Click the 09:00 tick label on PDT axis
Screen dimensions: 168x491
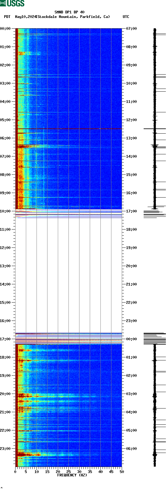(5, 193)
